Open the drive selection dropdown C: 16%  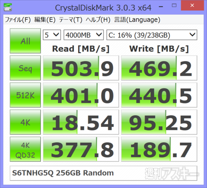point(152,35)
